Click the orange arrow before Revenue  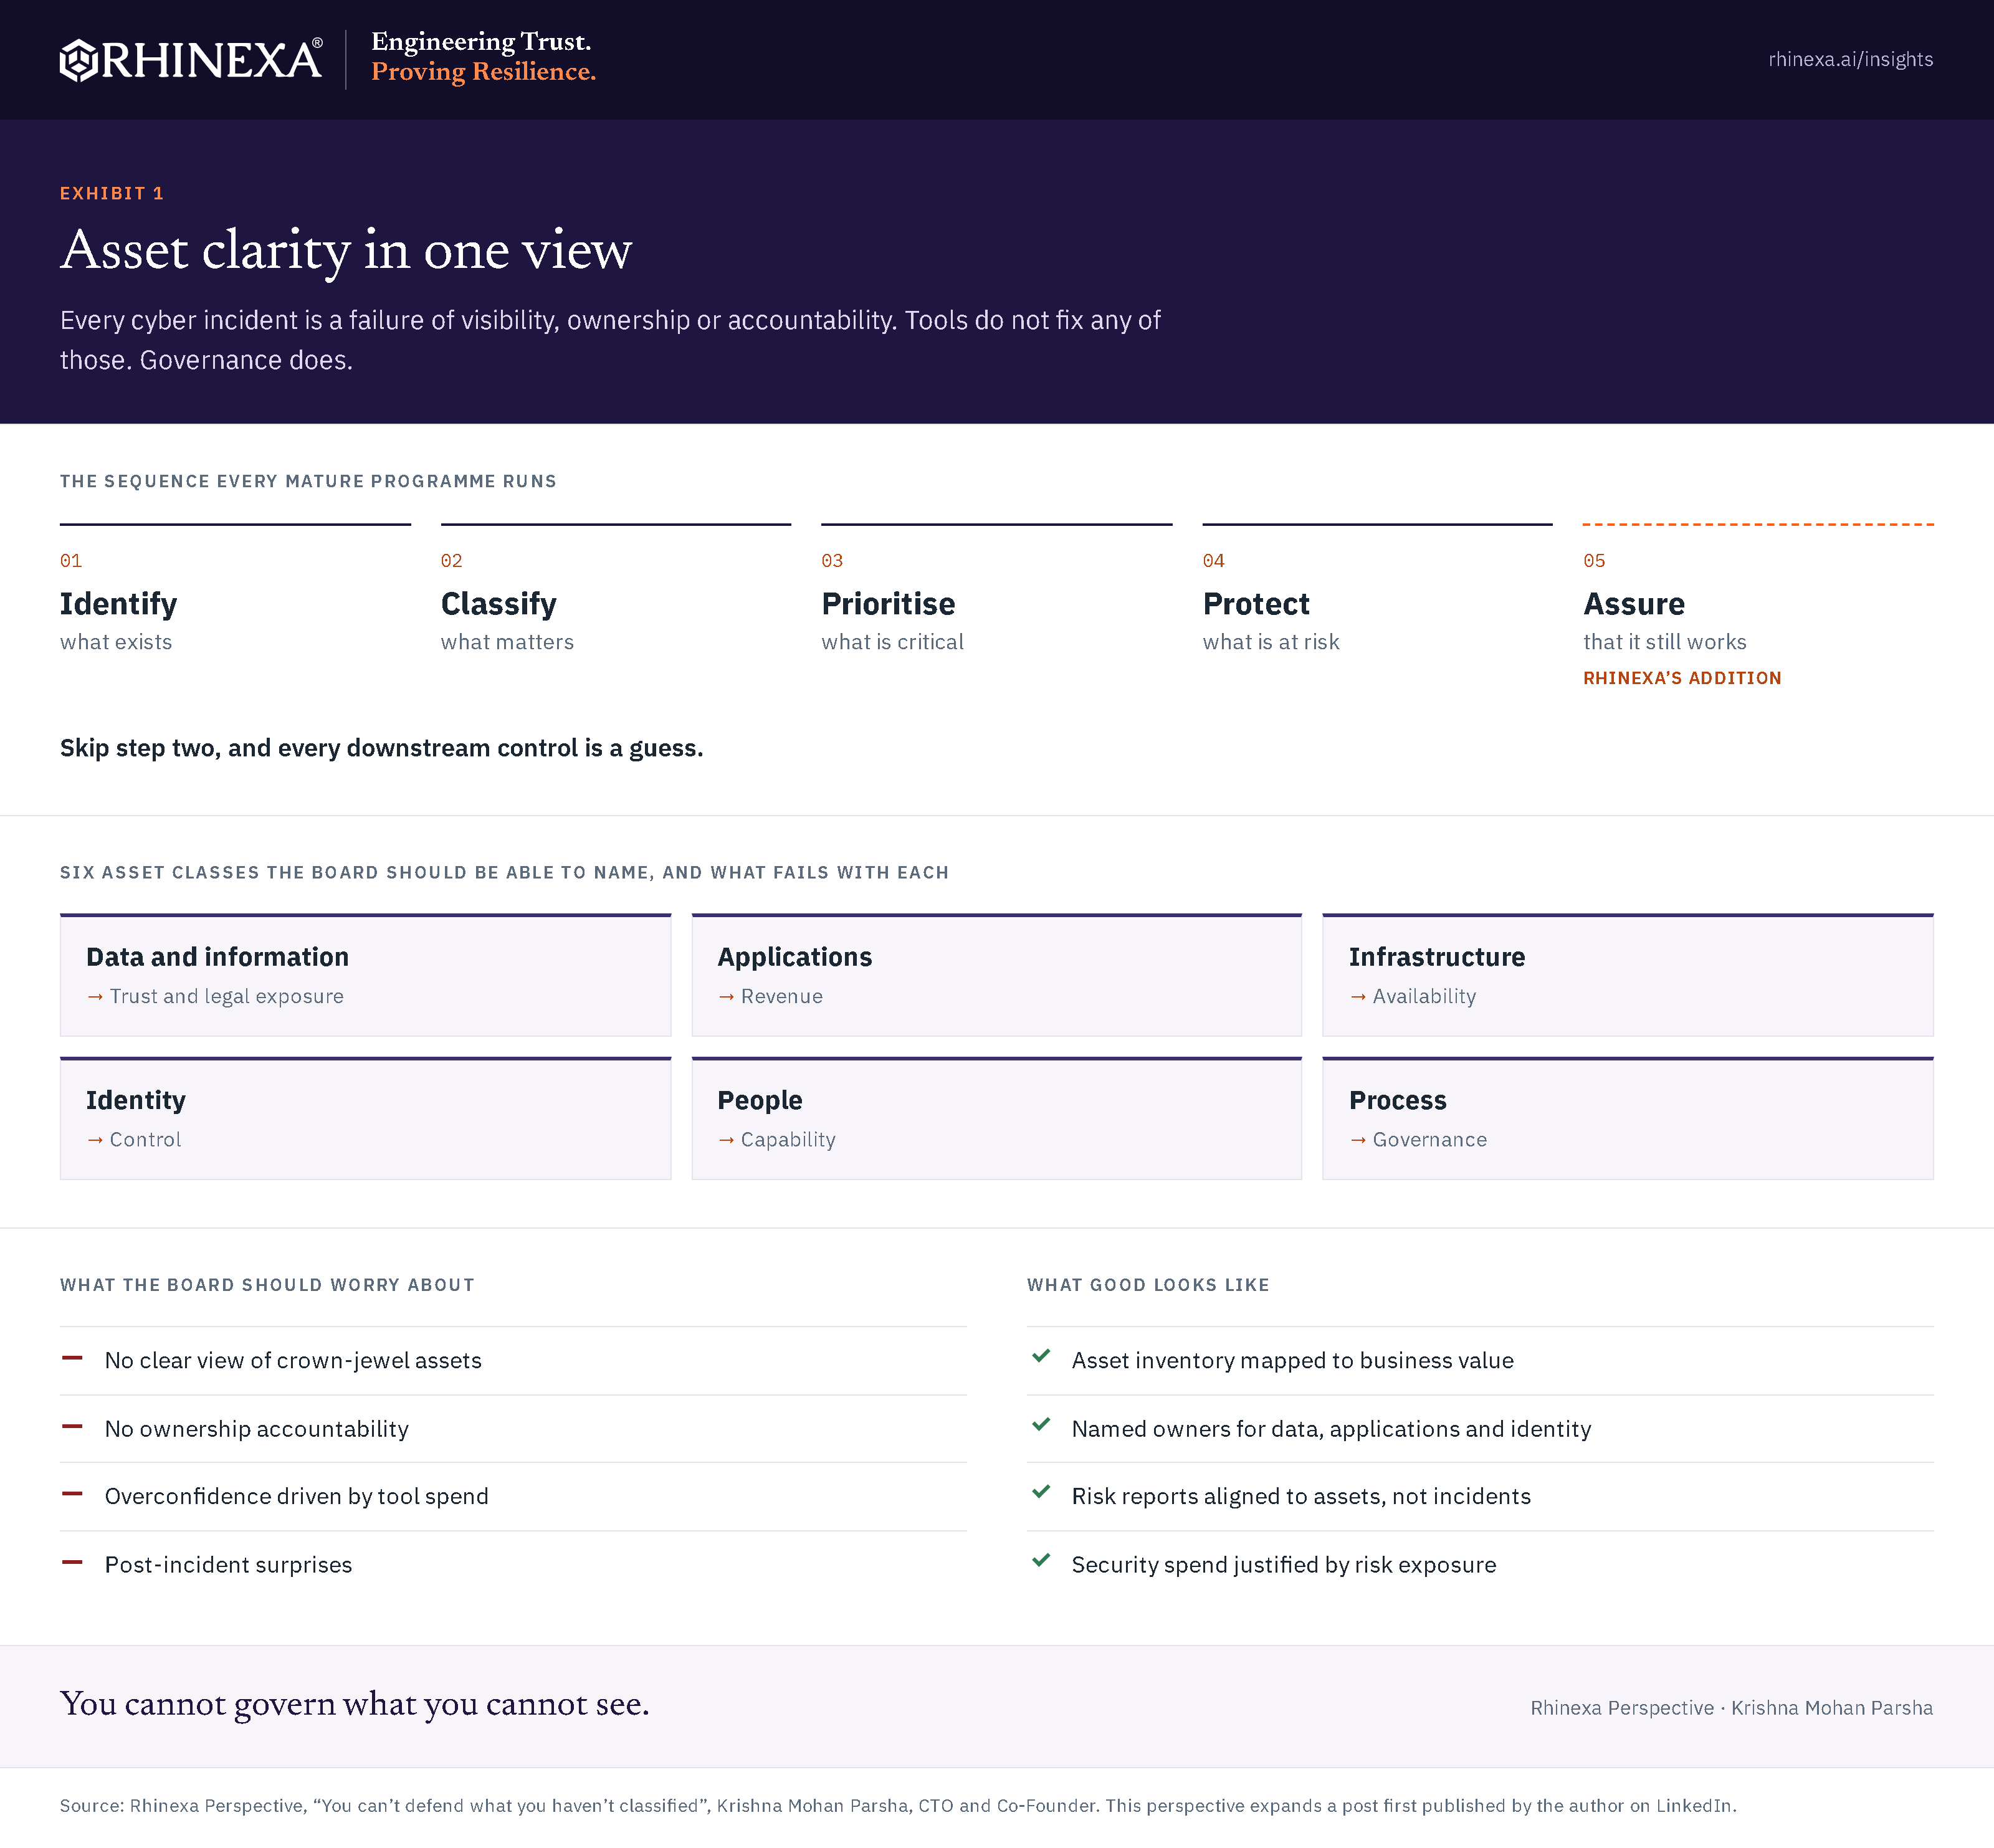(x=727, y=997)
